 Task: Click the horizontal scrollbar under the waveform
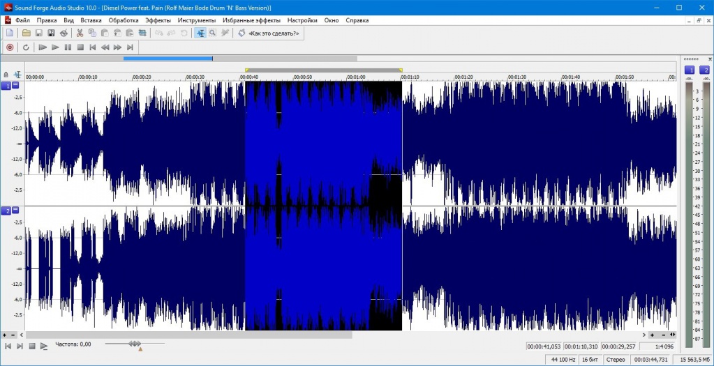pyautogui.click(x=188, y=335)
